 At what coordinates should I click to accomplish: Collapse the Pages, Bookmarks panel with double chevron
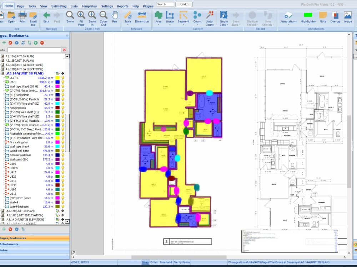pos(66,36)
